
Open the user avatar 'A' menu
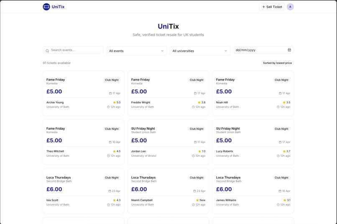point(290,7)
